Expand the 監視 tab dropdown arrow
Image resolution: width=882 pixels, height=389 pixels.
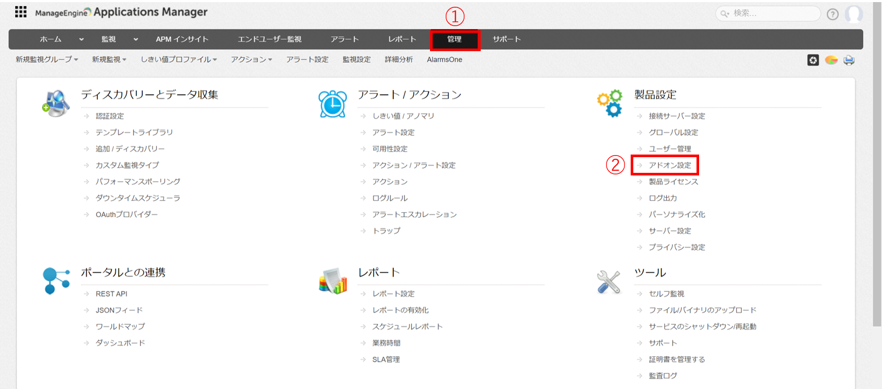[x=136, y=39]
